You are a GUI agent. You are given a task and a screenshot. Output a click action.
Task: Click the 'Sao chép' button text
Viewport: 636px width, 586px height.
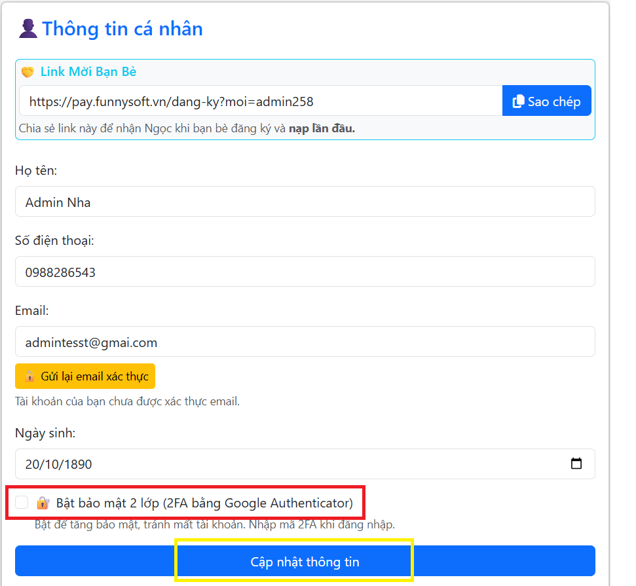tap(554, 101)
